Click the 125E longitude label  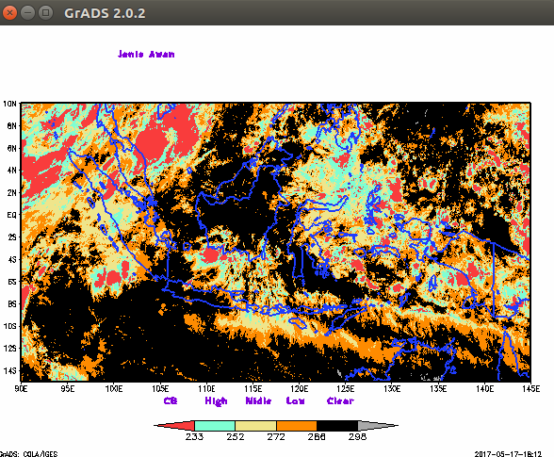click(346, 389)
